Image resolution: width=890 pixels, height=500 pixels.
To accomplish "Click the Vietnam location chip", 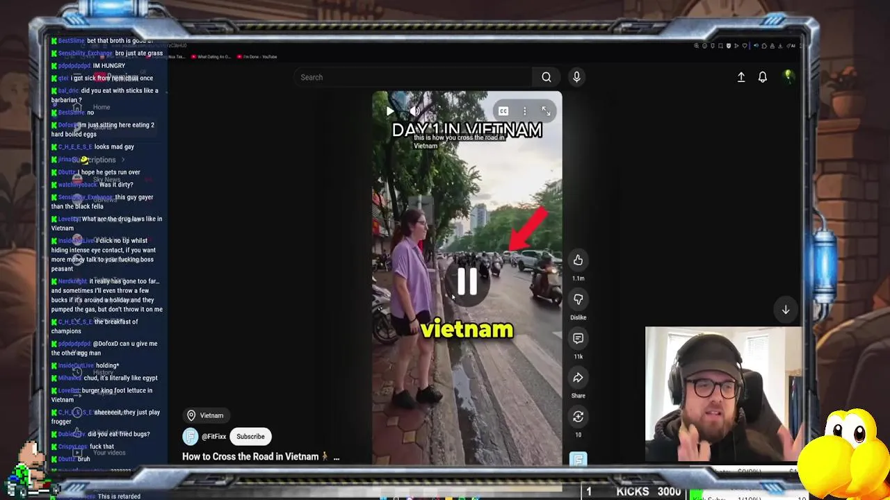I will point(205,415).
